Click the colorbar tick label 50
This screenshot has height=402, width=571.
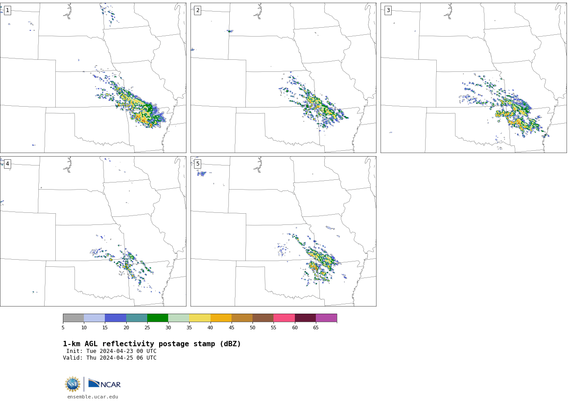252,328
